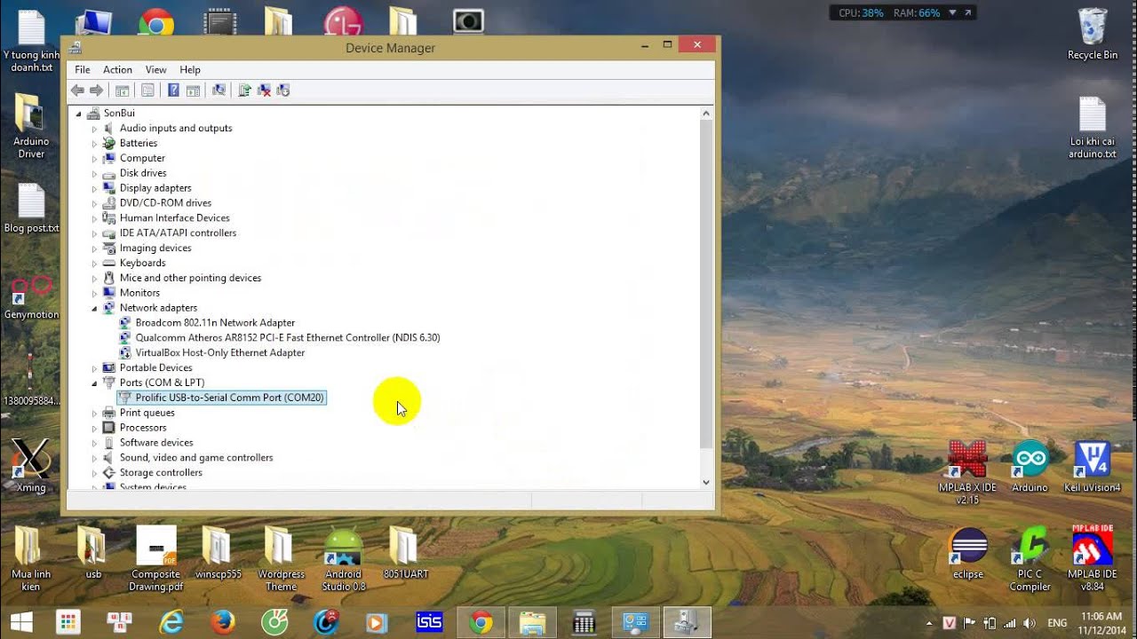Open the eclipse desktop shortcut

click(x=967, y=554)
